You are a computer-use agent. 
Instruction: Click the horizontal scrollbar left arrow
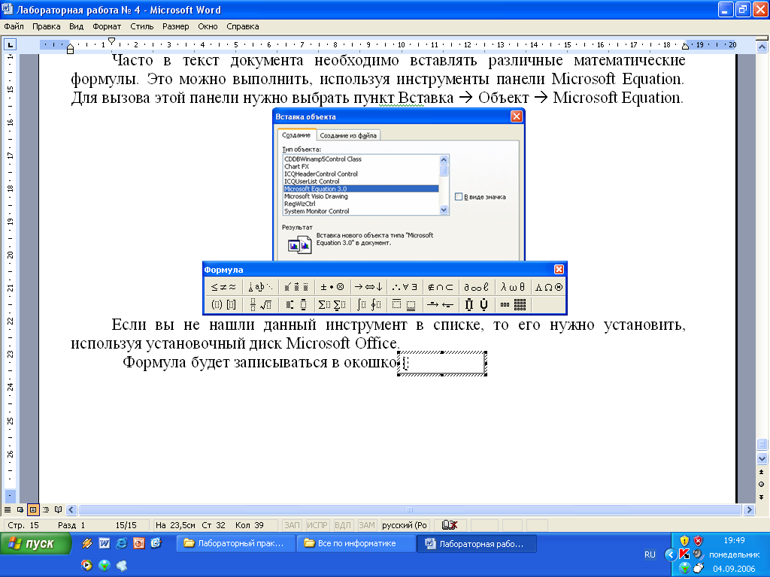click(x=71, y=510)
